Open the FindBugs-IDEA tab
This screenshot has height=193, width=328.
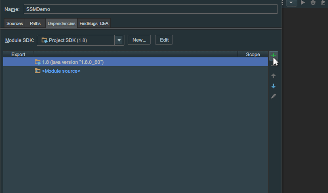tap(94, 23)
